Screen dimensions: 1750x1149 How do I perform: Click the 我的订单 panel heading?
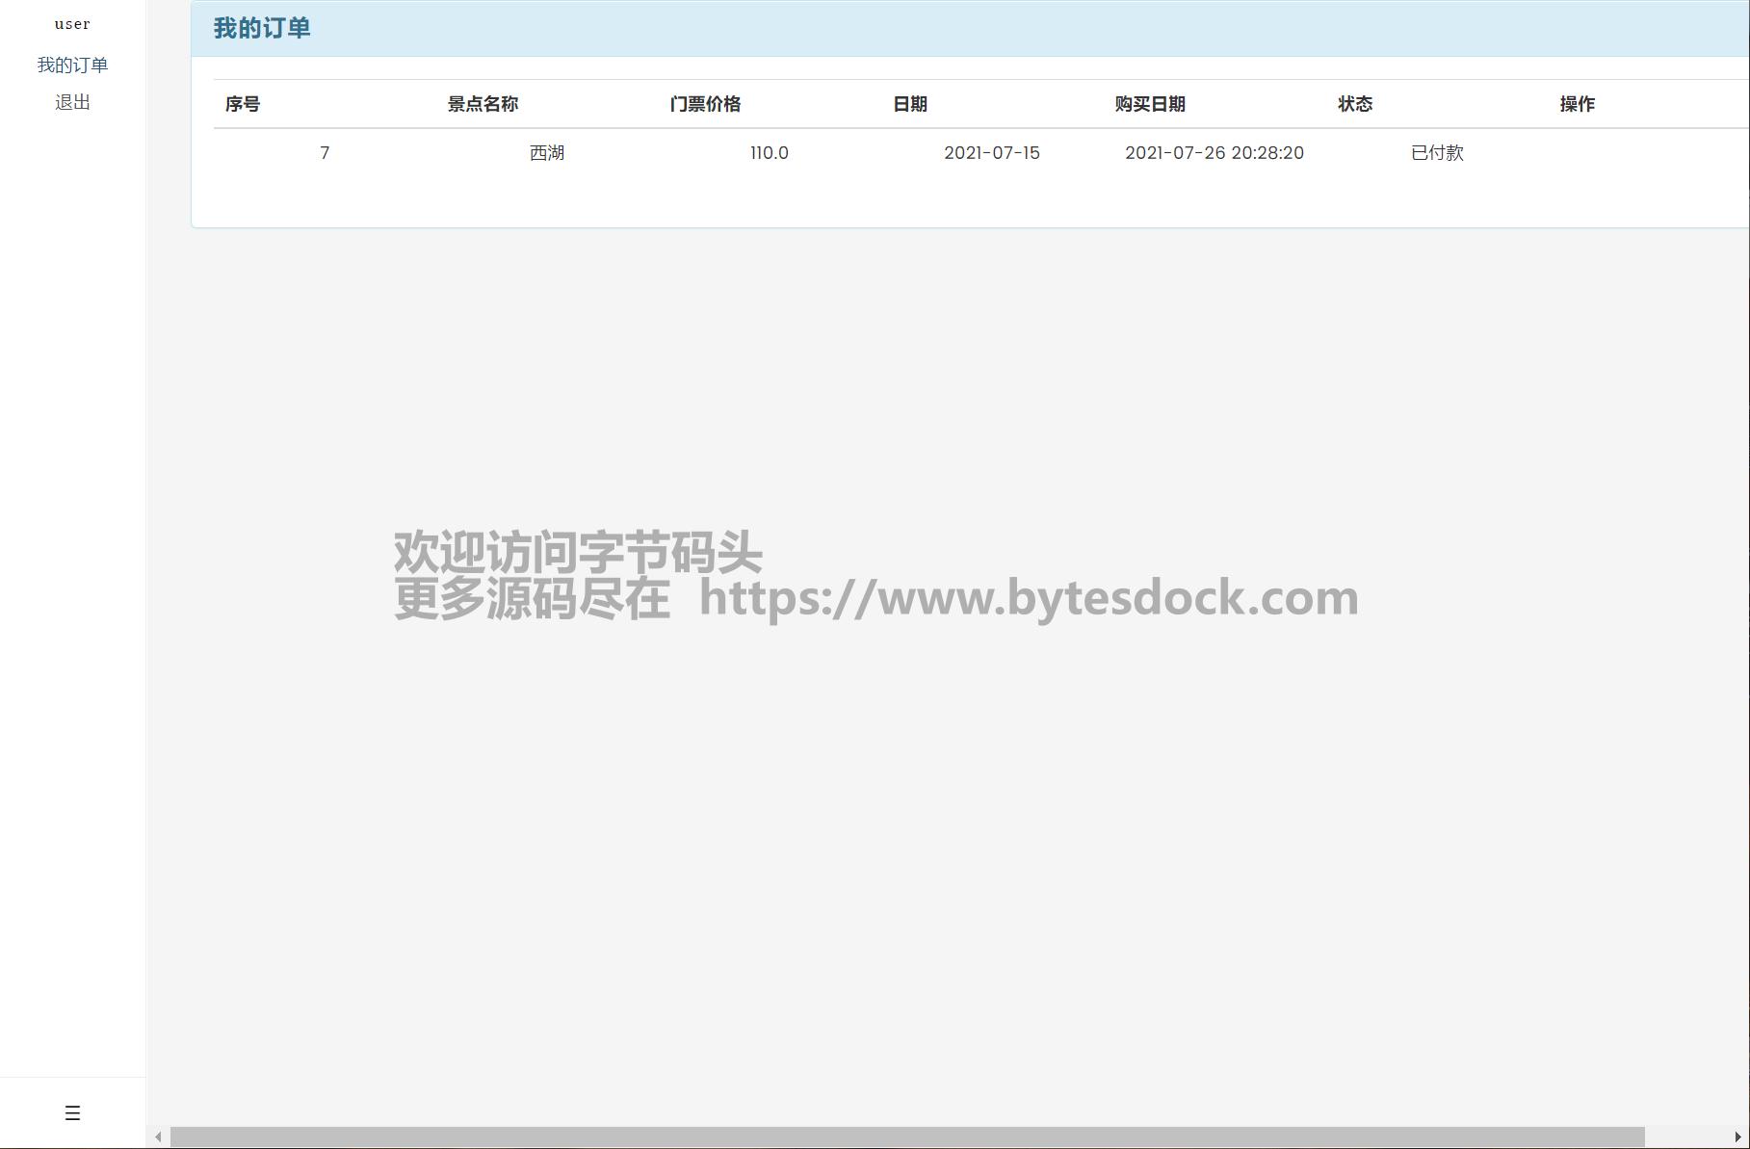(262, 29)
